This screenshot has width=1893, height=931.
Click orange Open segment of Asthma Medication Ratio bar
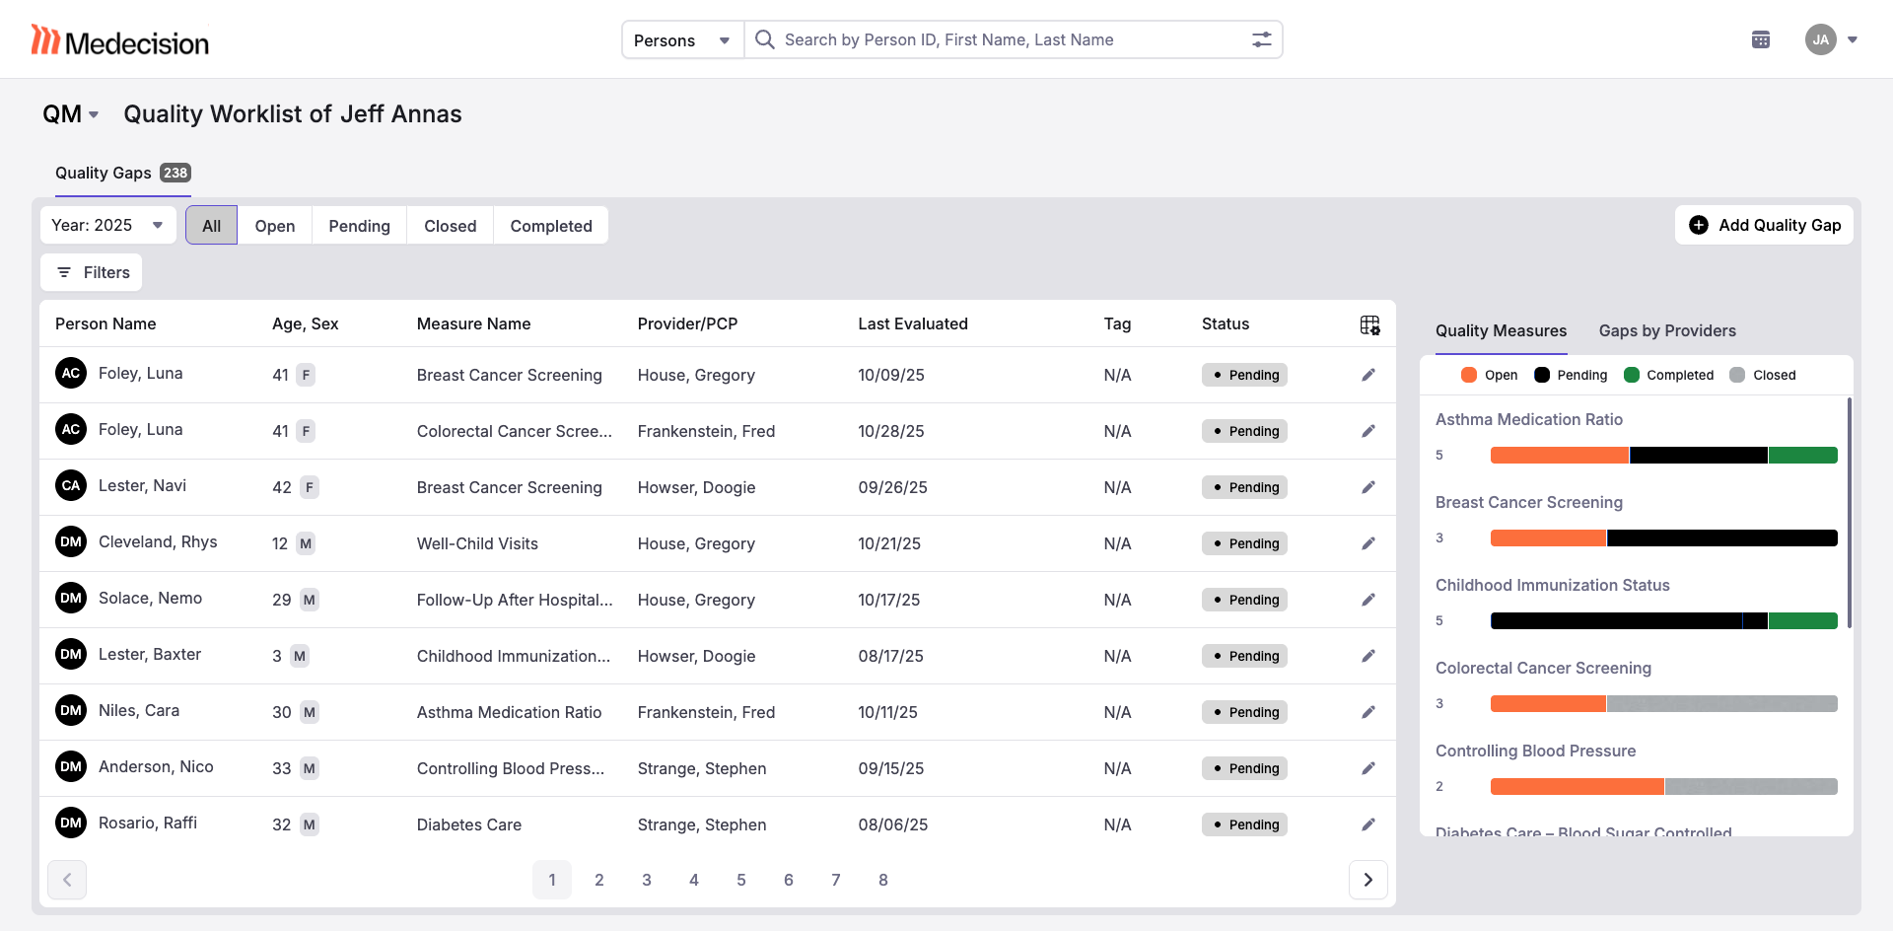[1559, 456]
